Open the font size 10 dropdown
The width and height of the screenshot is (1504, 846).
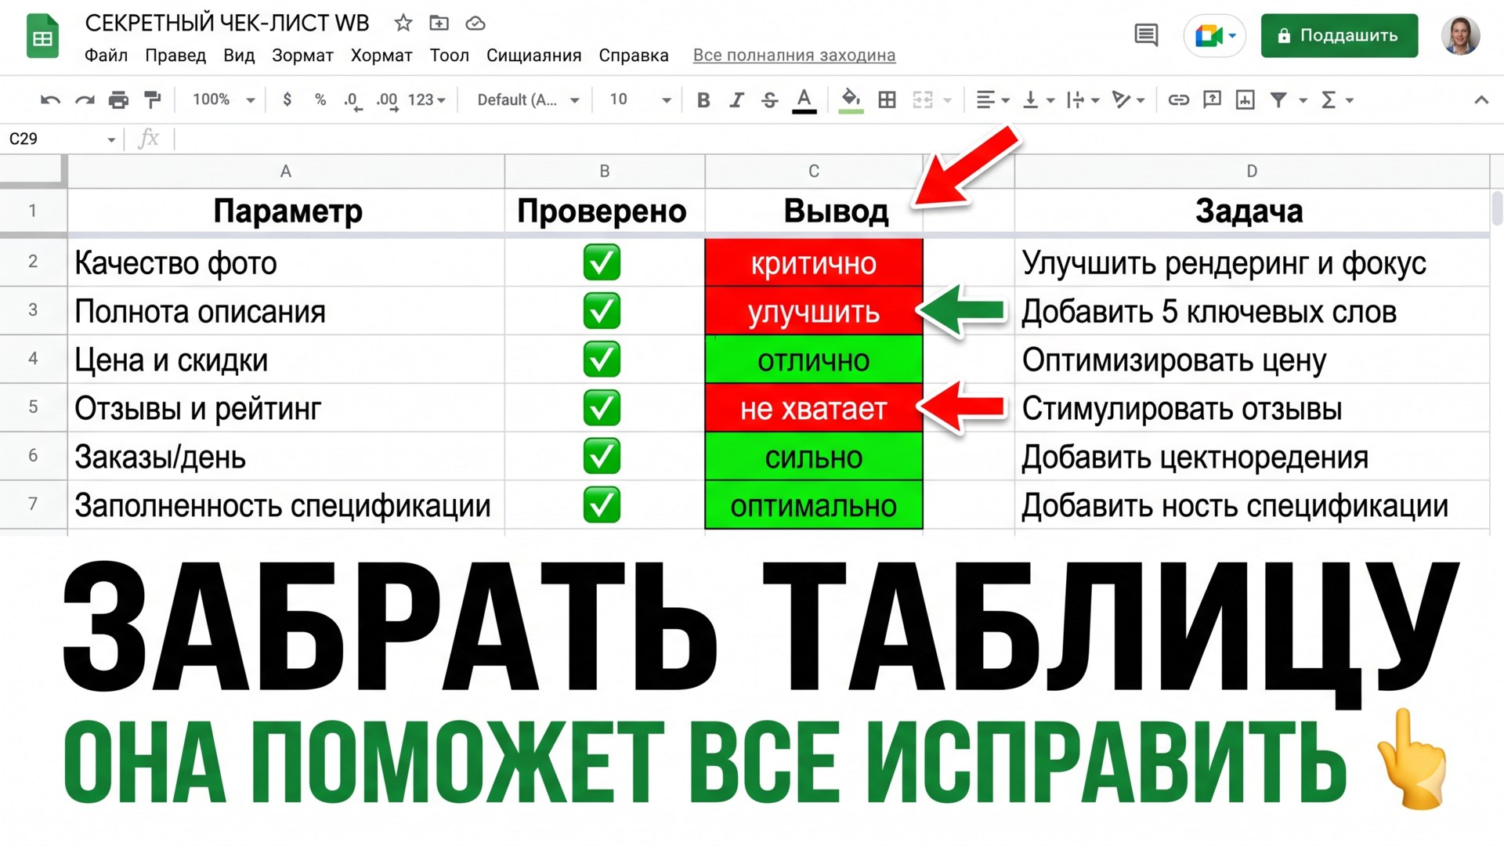[x=640, y=99]
